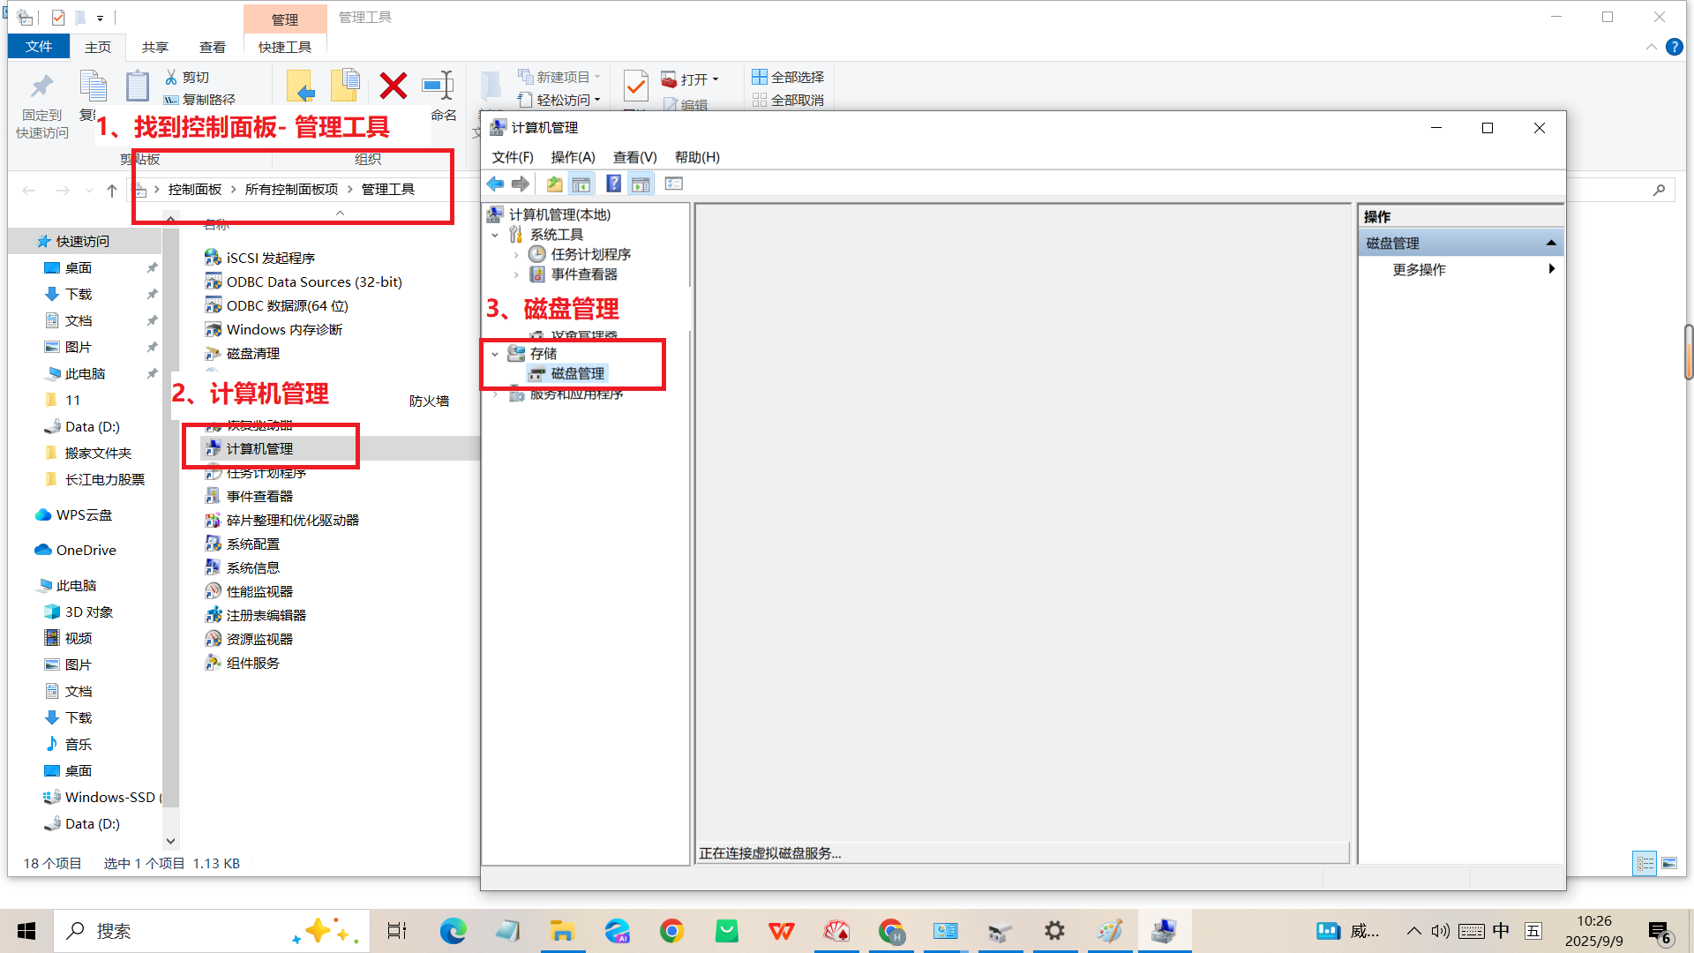Select 磁盘管理 in the storage tree
Image resolution: width=1694 pixels, height=953 pixels.
(x=577, y=373)
